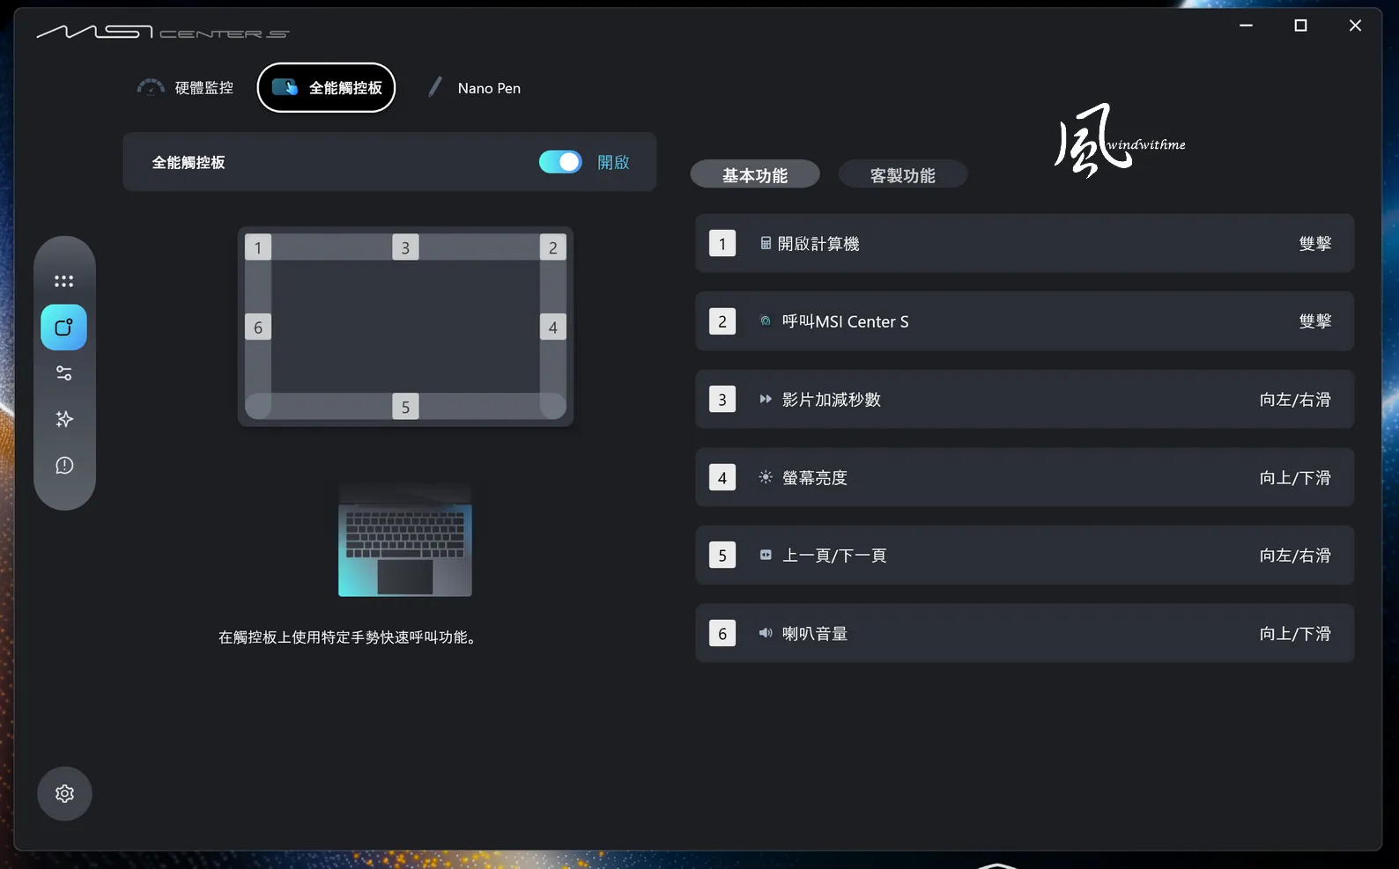Select the 影片加減秒數 text
The height and width of the screenshot is (869, 1399).
click(832, 400)
